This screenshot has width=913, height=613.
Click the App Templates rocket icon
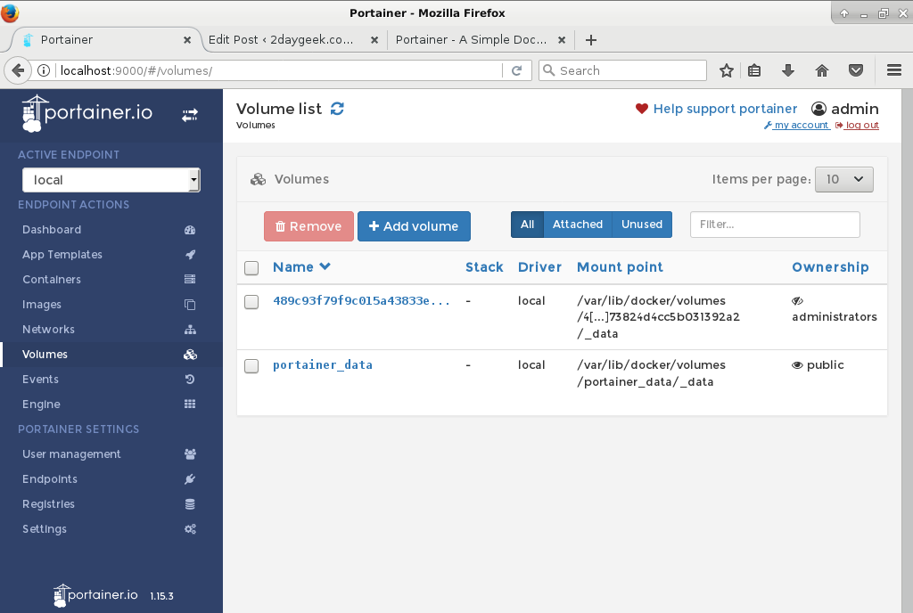click(190, 255)
